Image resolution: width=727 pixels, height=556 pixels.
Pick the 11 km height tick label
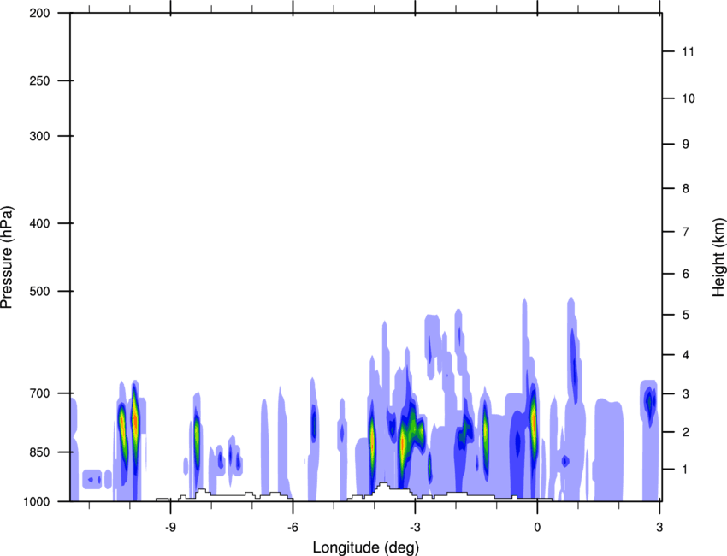[689, 51]
